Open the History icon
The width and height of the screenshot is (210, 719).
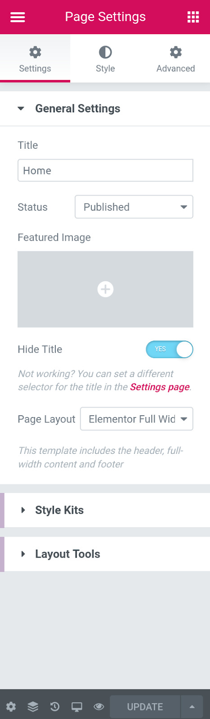55,706
